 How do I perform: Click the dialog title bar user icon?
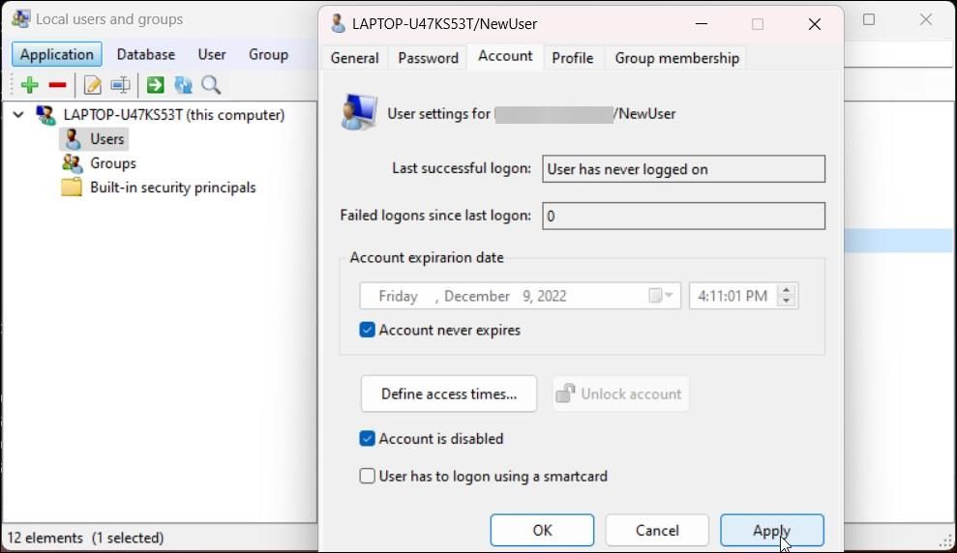click(x=338, y=24)
